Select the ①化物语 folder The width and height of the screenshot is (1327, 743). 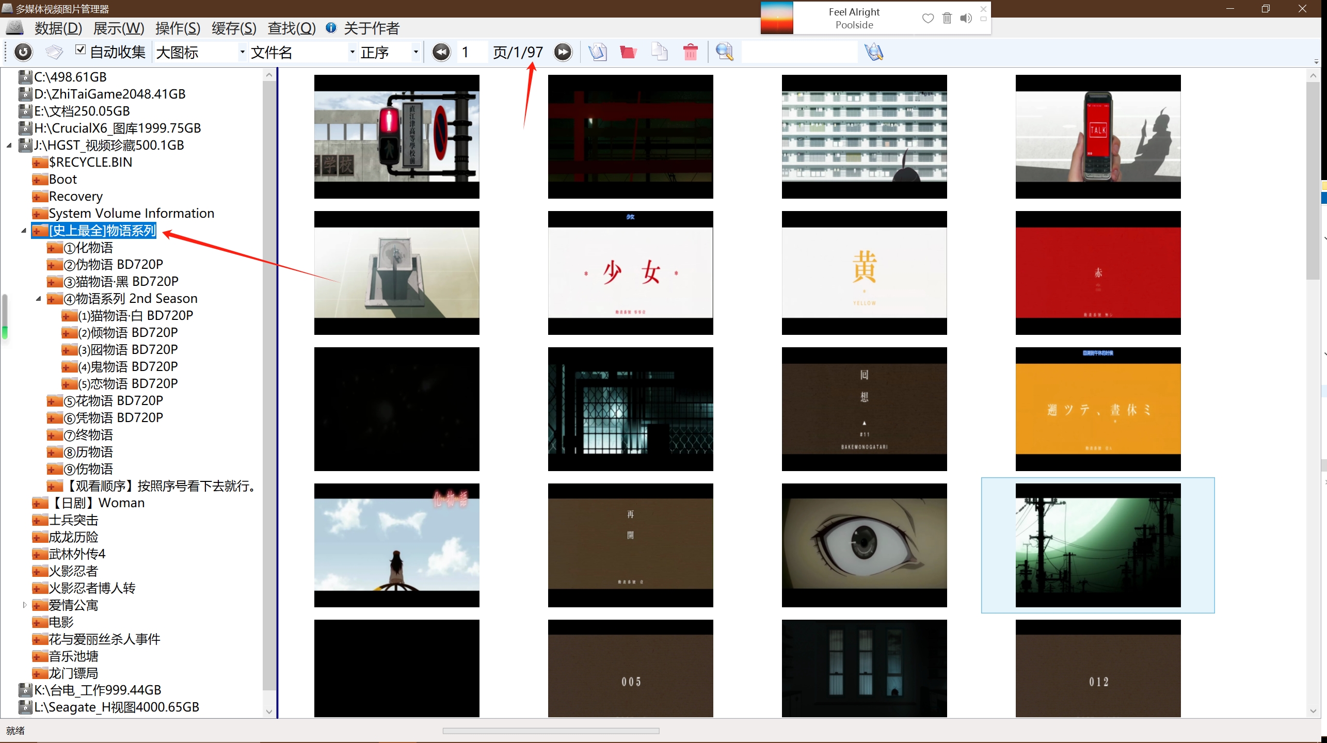pyautogui.click(x=88, y=248)
